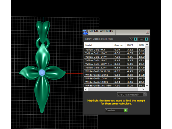Sort by the DWT column header
The image size is (172, 129).
[x=132, y=45]
